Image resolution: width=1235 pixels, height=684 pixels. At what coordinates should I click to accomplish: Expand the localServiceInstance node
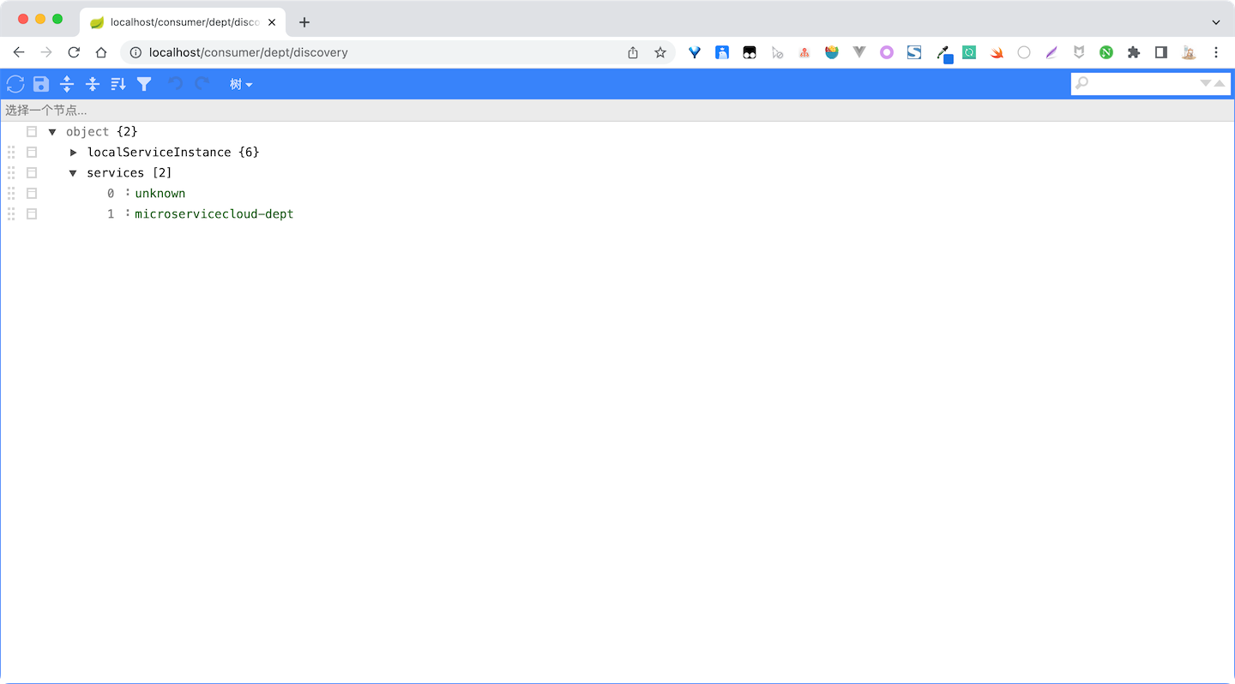click(74, 153)
